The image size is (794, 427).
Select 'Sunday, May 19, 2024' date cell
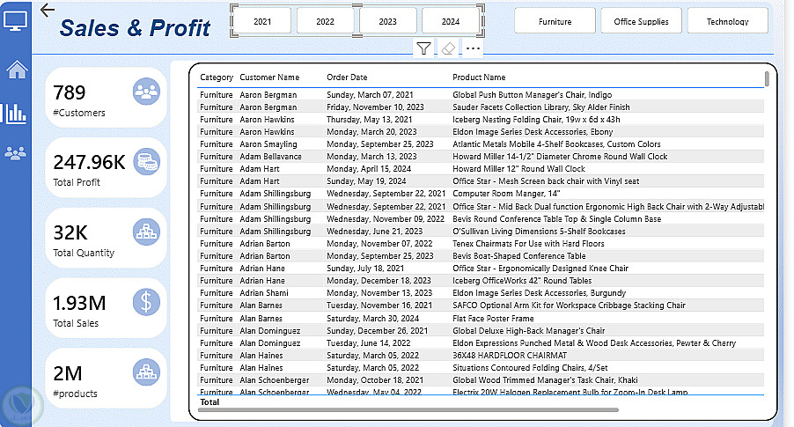366,181
